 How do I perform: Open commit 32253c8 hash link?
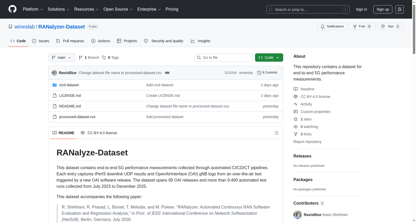point(231,73)
